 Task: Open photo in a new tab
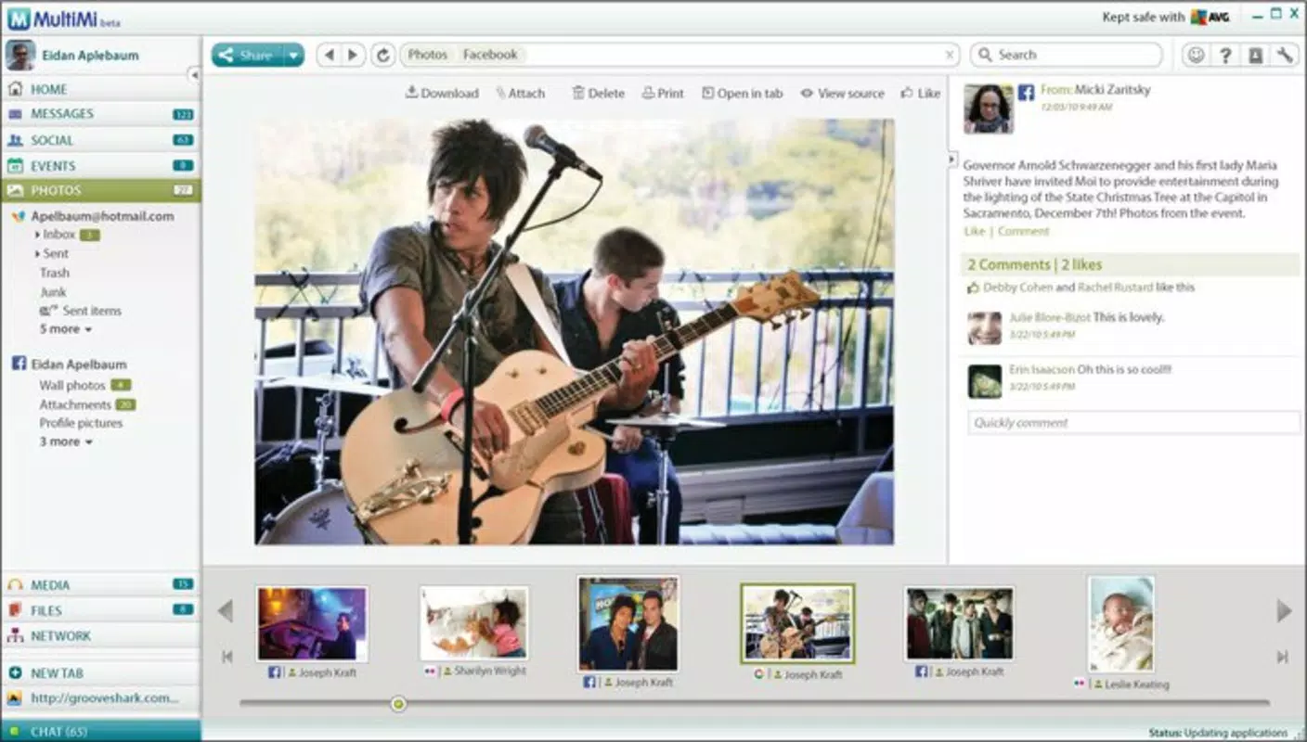[743, 93]
